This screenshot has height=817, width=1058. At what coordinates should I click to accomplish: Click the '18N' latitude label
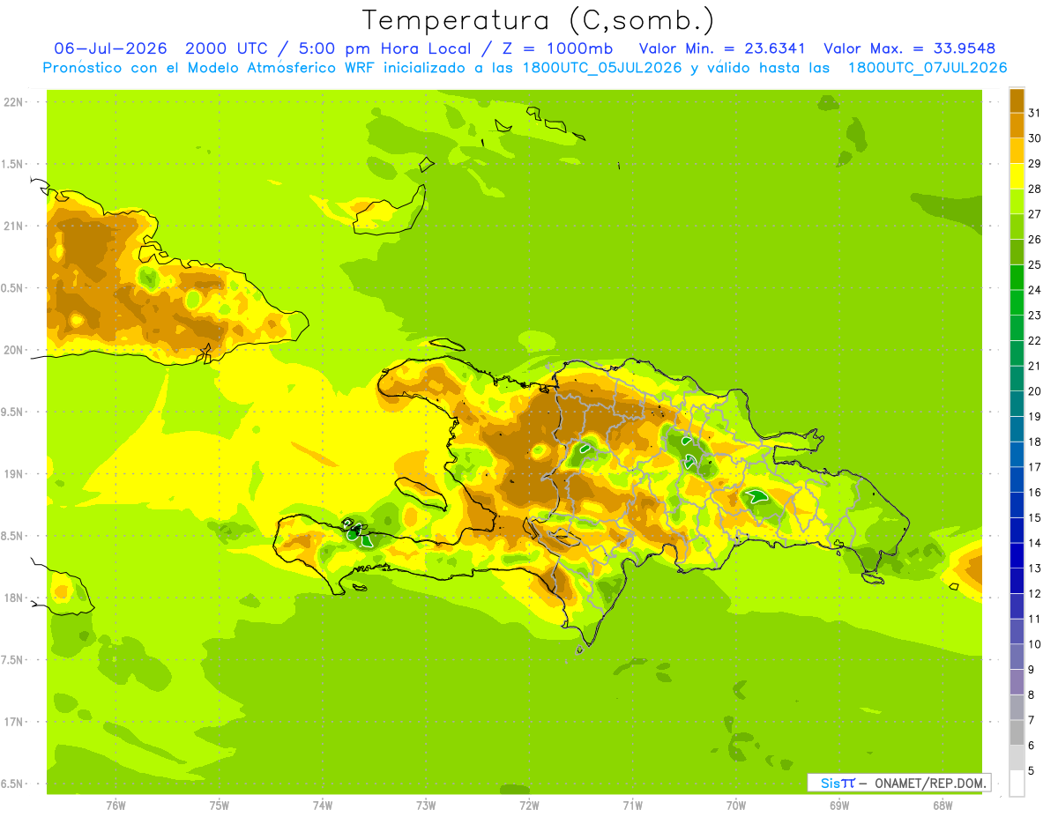click(14, 598)
